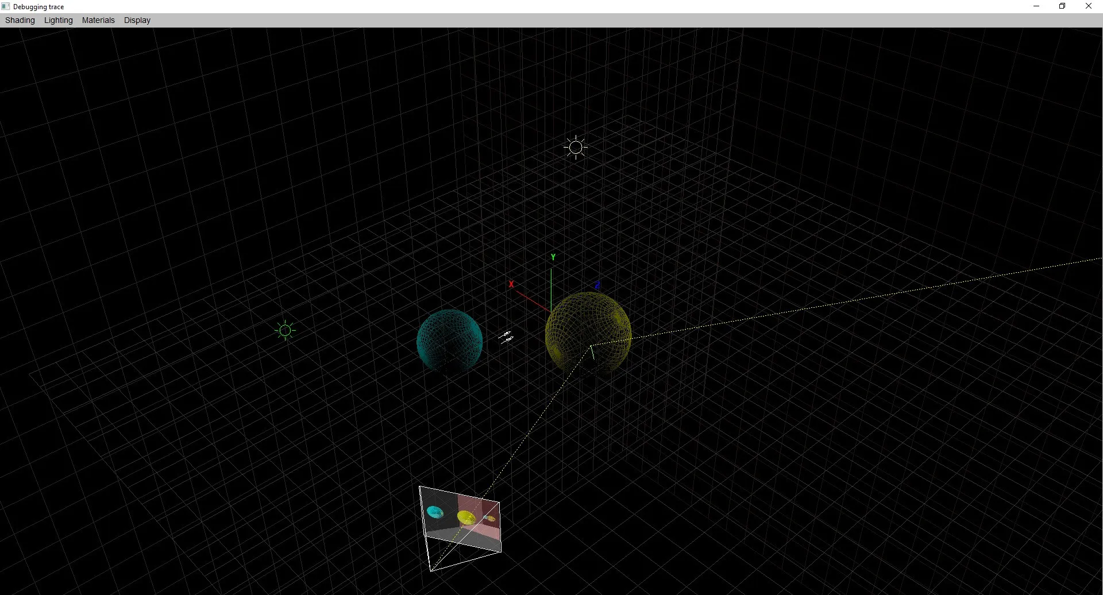Click the green Y axis label
The height and width of the screenshot is (595, 1103).
553,257
